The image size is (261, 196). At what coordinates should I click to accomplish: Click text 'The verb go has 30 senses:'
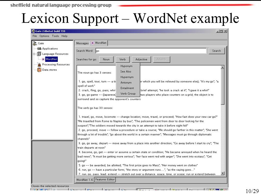pos(95,108)
